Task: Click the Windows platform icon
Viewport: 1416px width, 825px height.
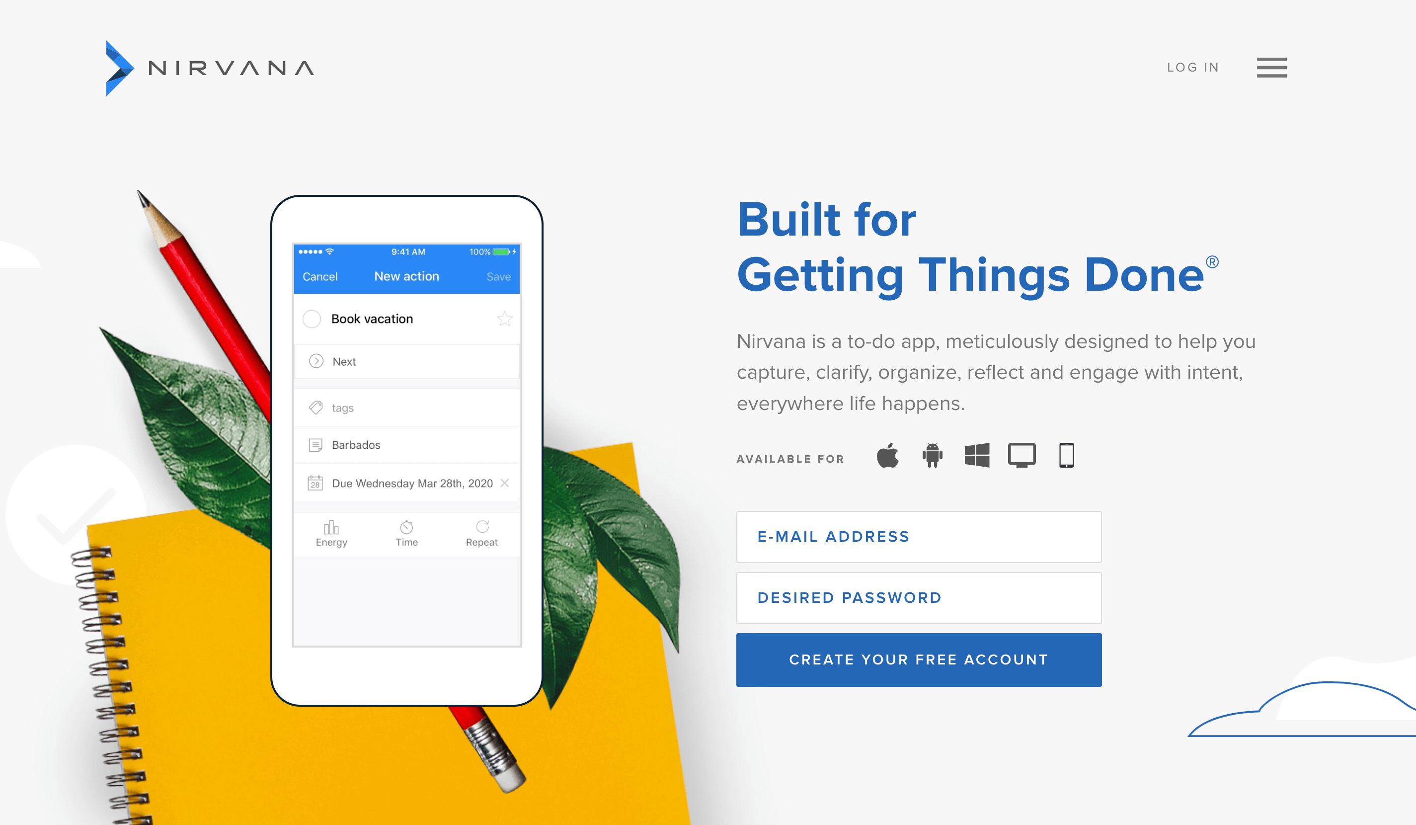Action: click(x=976, y=455)
